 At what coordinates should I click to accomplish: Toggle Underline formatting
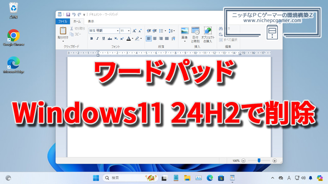point(103,39)
